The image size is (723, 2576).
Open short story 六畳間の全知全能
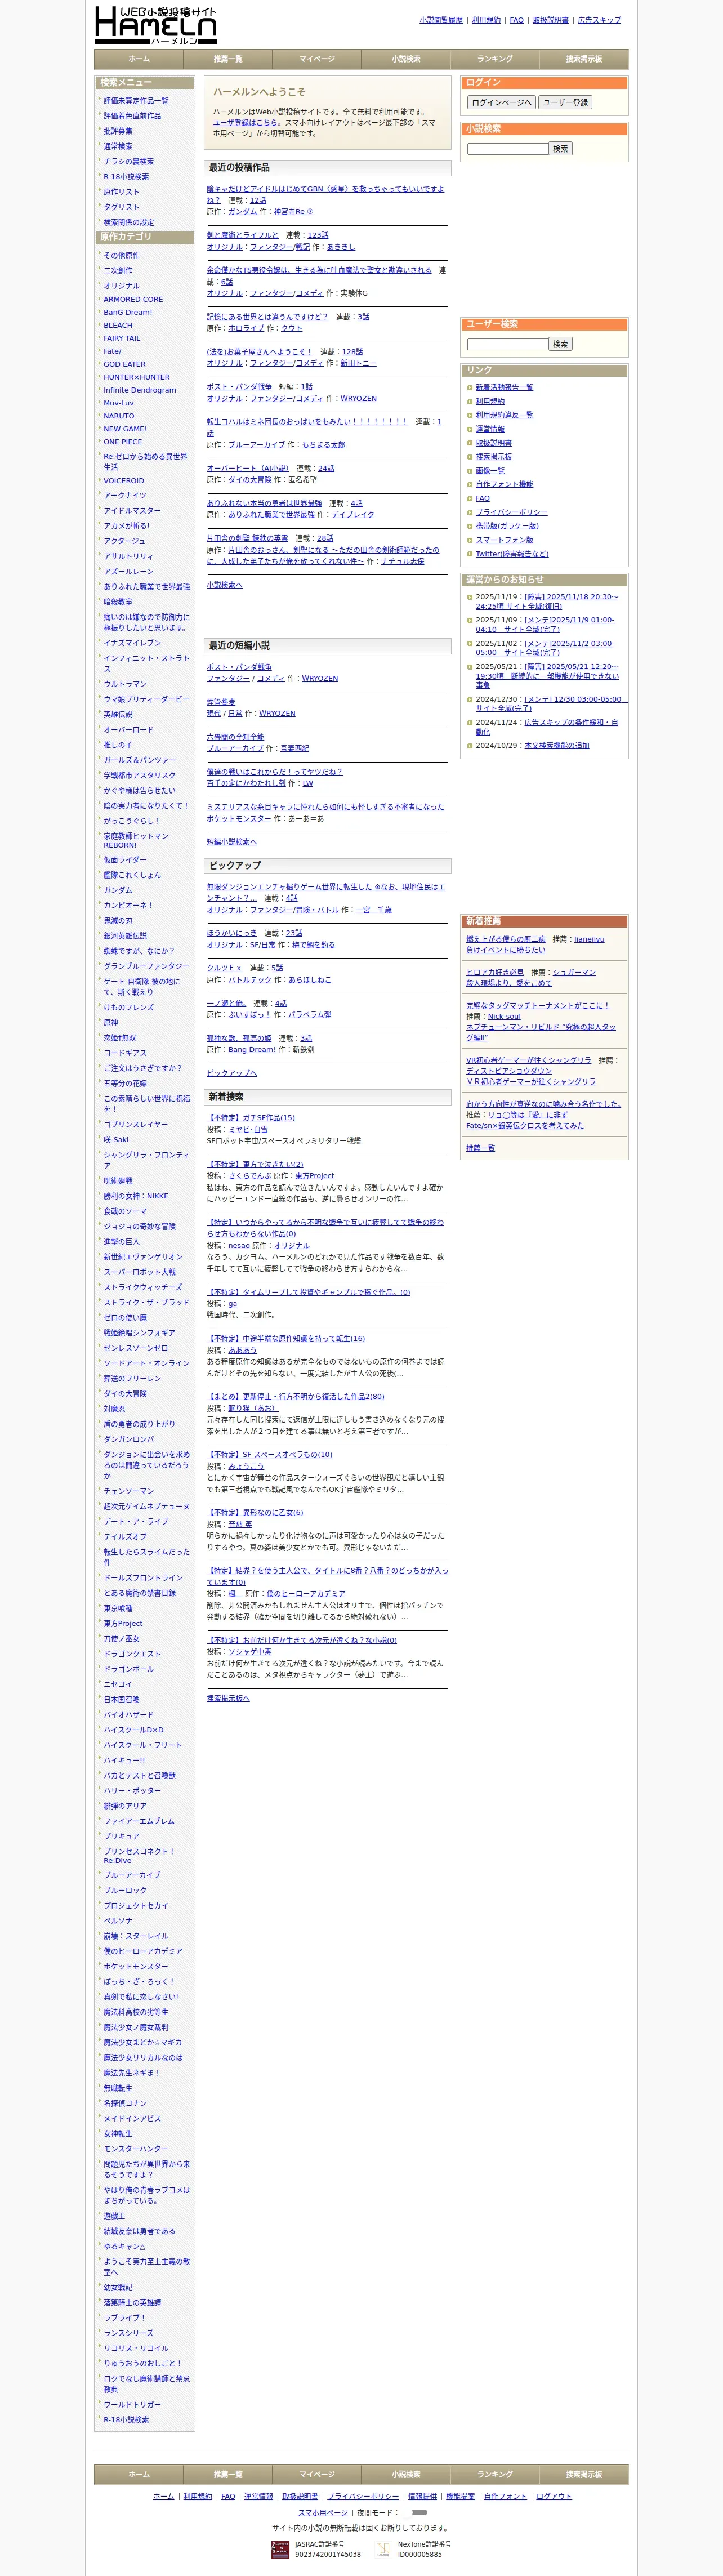click(236, 737)
